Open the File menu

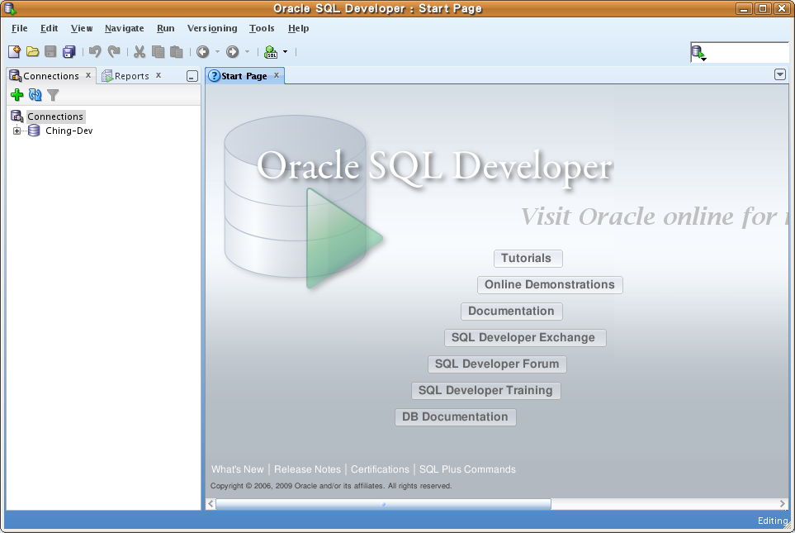(x=19, y=28)
